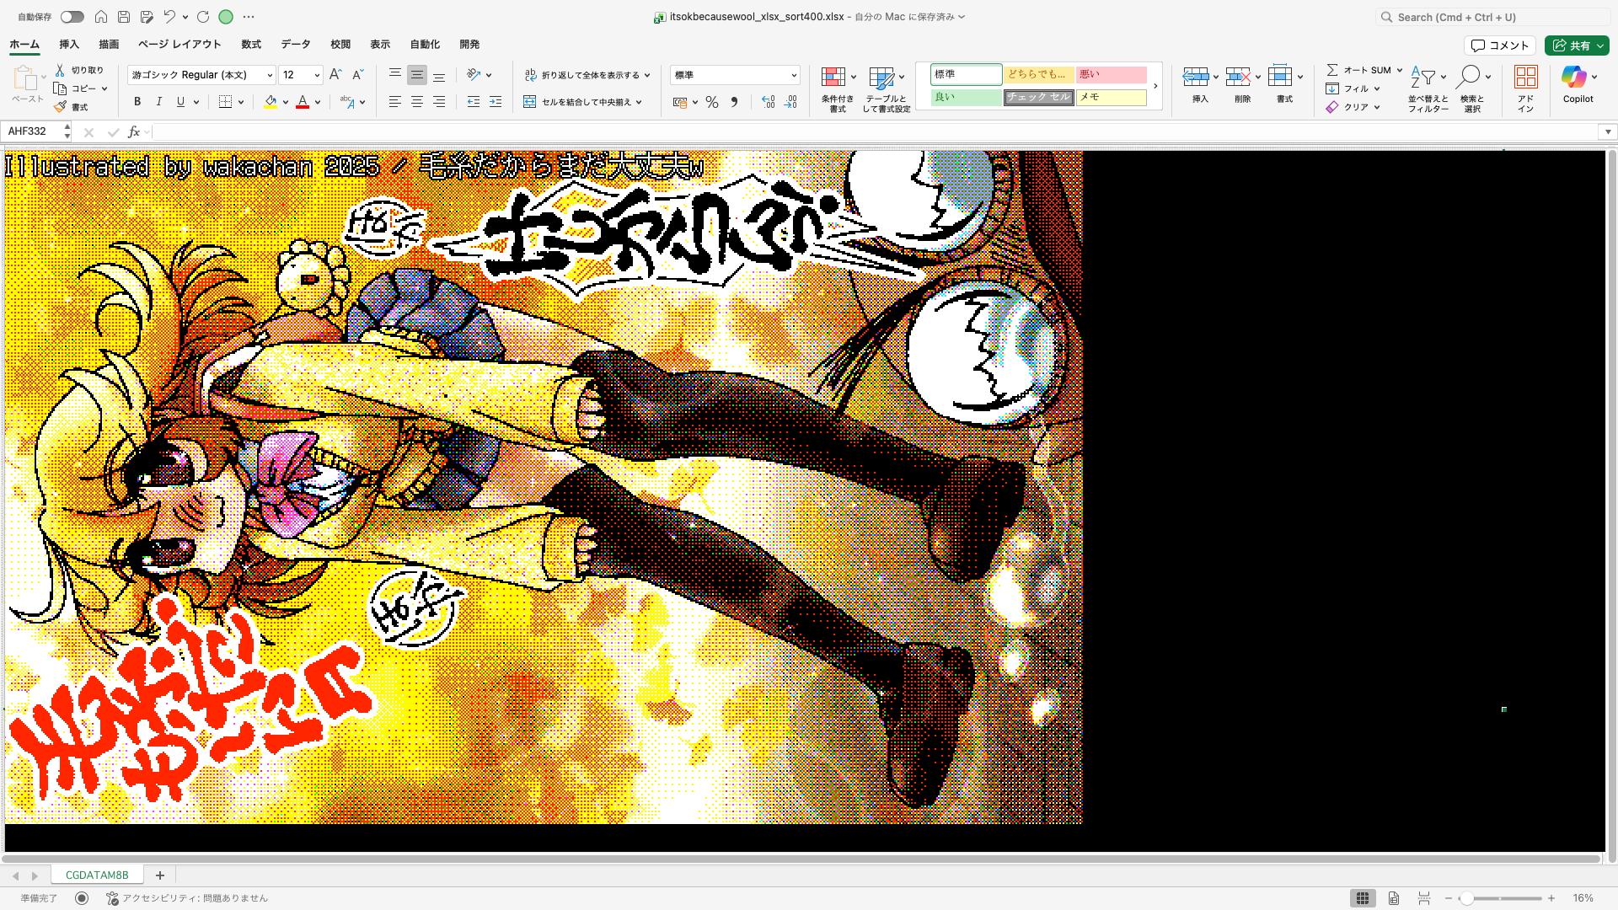This screenshot has width=1618, height=910.
Task: Switch to the 数式 ribbon tab
Action: [250, 45]
